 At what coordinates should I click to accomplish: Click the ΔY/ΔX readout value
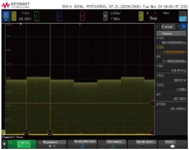(178, 109)
